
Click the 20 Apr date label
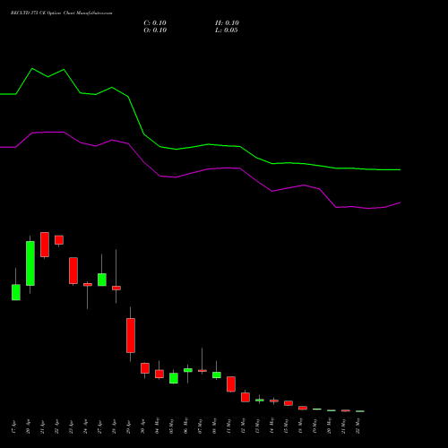29,427
